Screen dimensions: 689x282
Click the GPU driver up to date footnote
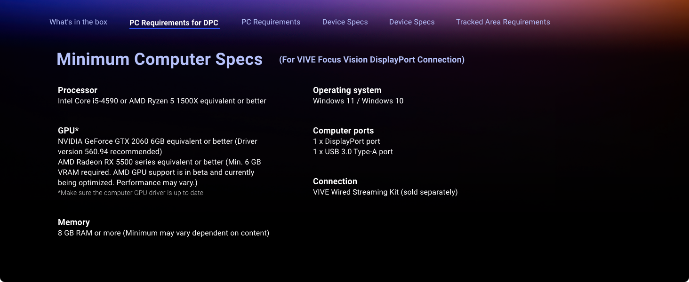130,193
